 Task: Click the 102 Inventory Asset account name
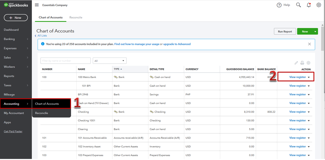(x=89, y=147)
